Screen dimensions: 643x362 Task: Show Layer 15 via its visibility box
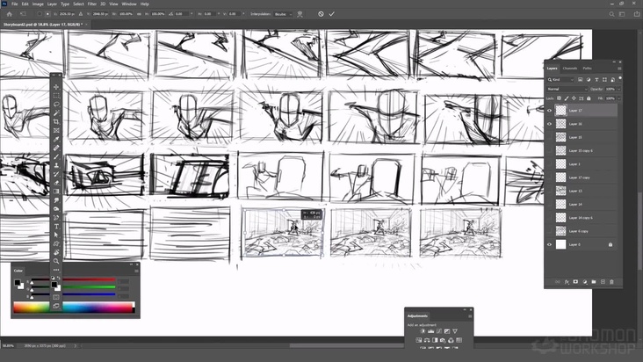[550, 137]
